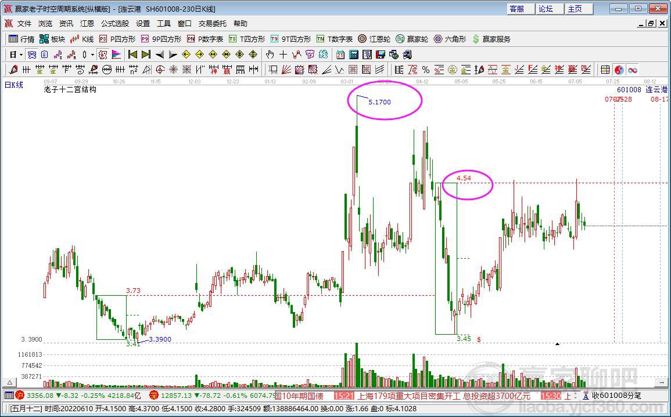Screen dimensions: 671x417
Task: Toggle the 权 rights adjustment icon
Action: pos(103,55)
